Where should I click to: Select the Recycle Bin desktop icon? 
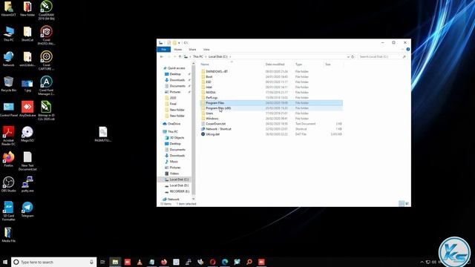coord(8,84)
